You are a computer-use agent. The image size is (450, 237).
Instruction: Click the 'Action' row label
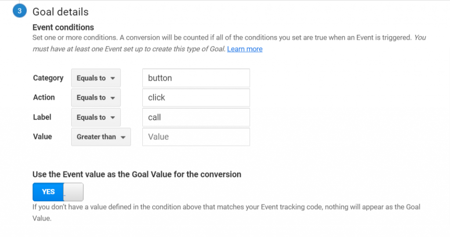coord(44,97)
